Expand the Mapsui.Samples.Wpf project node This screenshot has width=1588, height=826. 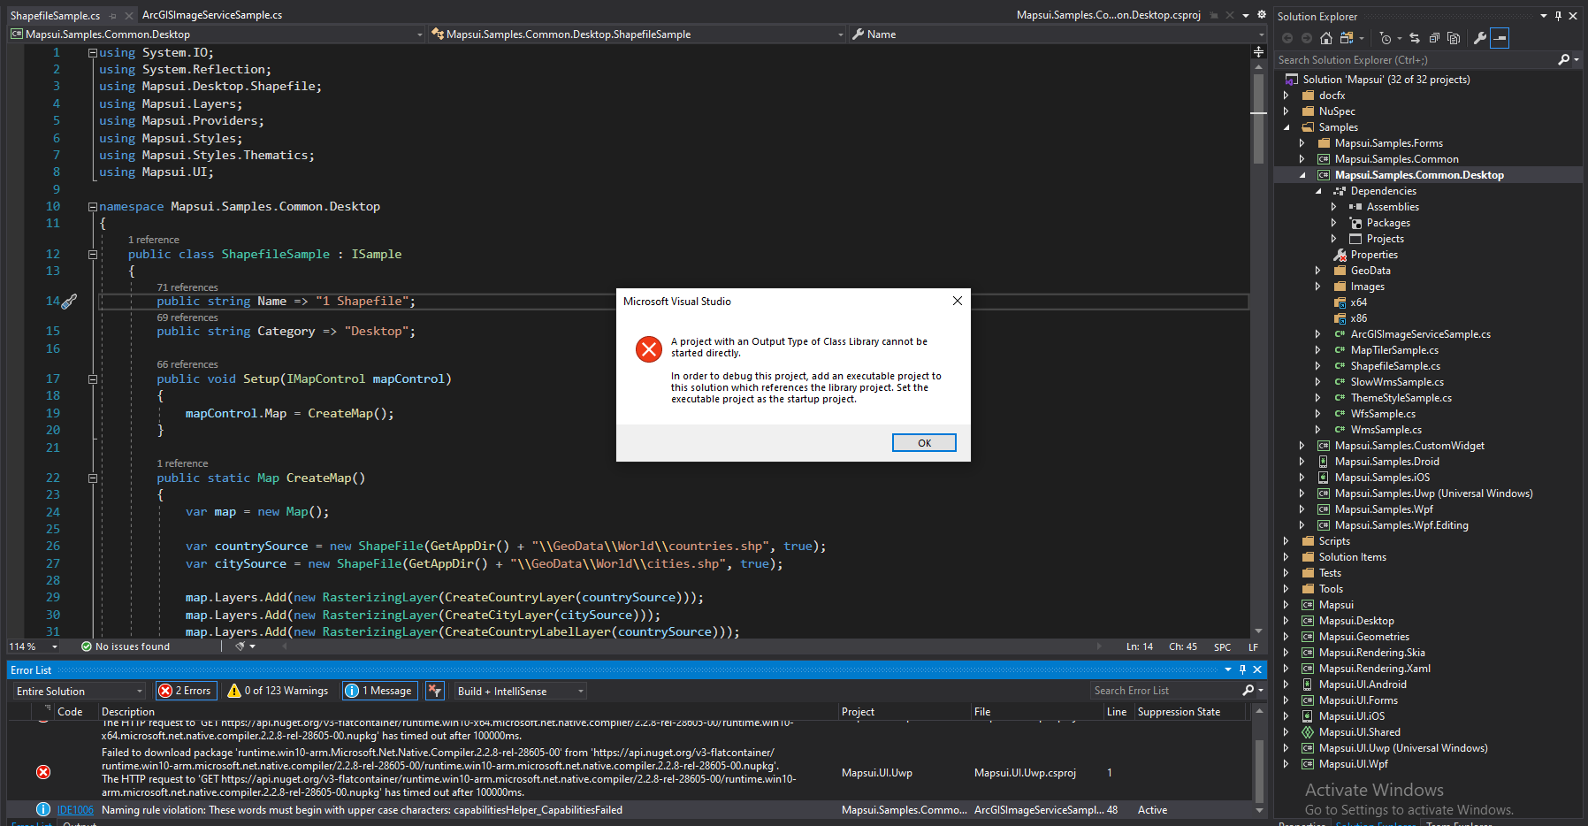(x=1301, y=509)
